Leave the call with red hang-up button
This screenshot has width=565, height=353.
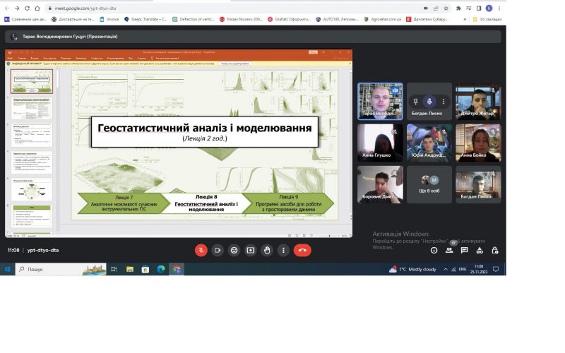click(302, 251)
